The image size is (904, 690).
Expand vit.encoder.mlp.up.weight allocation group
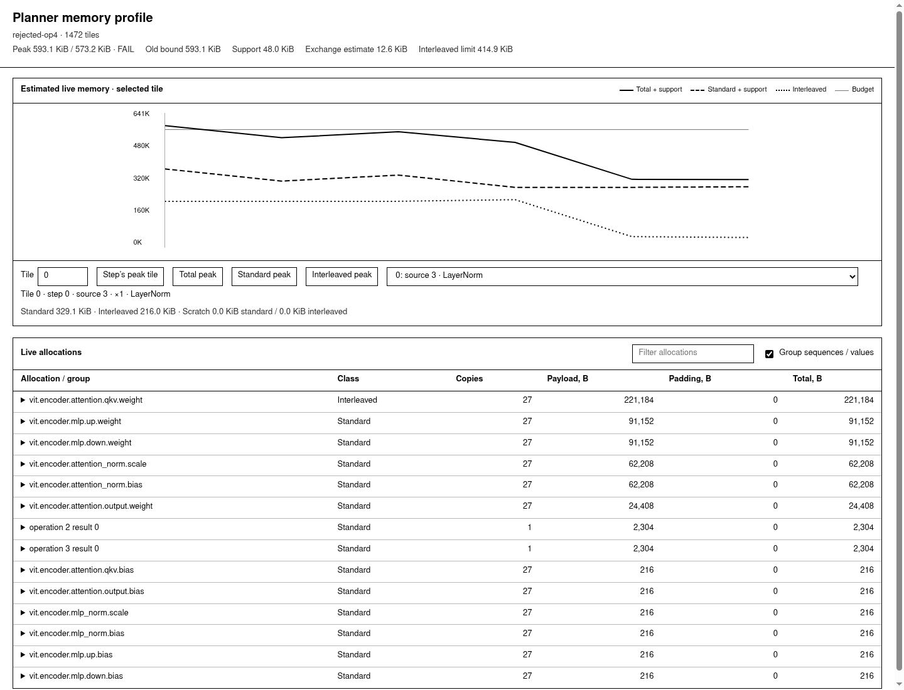click(x=23, y=422)
